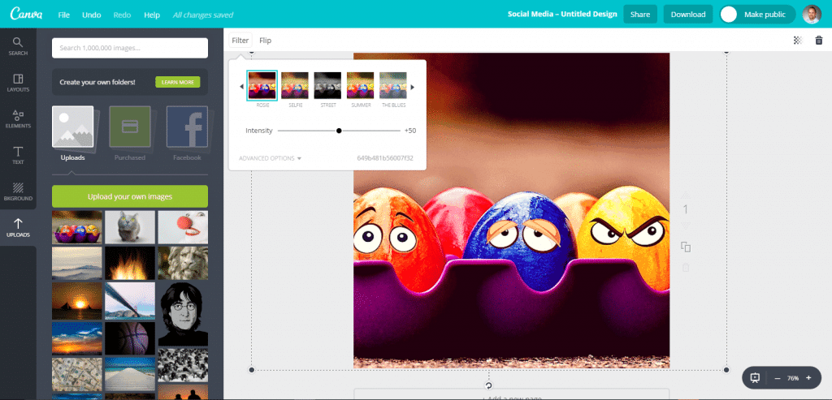Screen dimensions: 832x400
Task: Open the File menu
Action: [64, 15]
